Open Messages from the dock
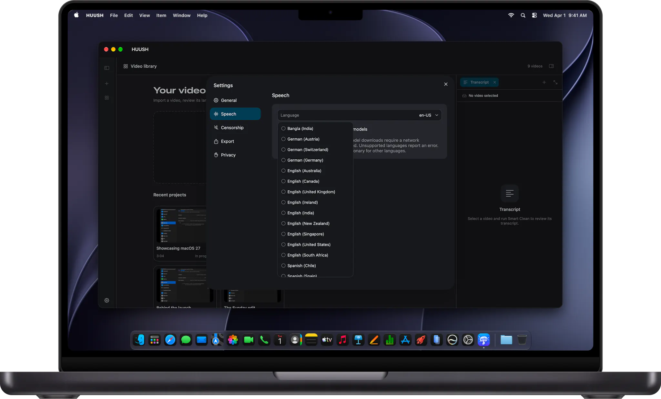Screen dimensions: 661x399 (x=186, y=340)
